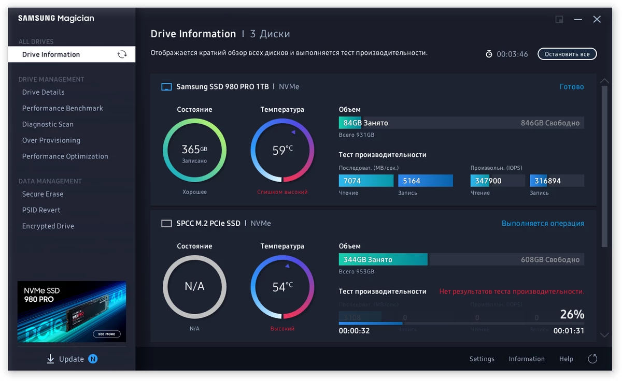The width and height of the screenshot is (622, 381).
Task: Click the 846GB Свободно label
Action: pyautogui.click(x=550, y=123)
